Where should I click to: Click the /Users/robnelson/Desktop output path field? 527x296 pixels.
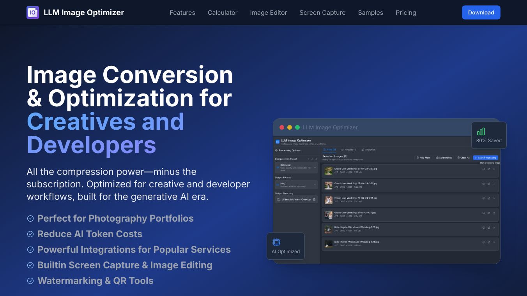tap(296, 199)
